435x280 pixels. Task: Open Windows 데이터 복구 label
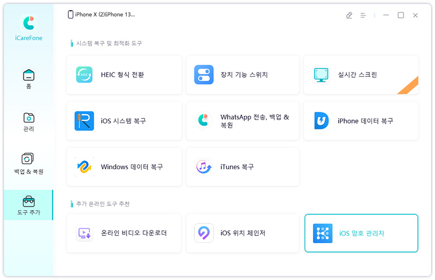tap(132, 167)
